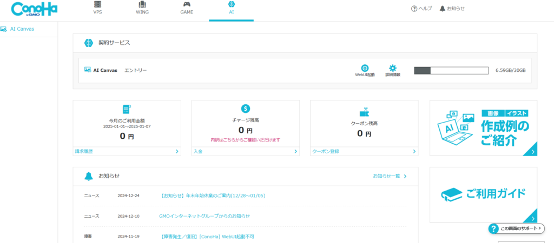Click the エントリー plan label
This screenshot has width=554, height=243.
click(x=136, y=70)
